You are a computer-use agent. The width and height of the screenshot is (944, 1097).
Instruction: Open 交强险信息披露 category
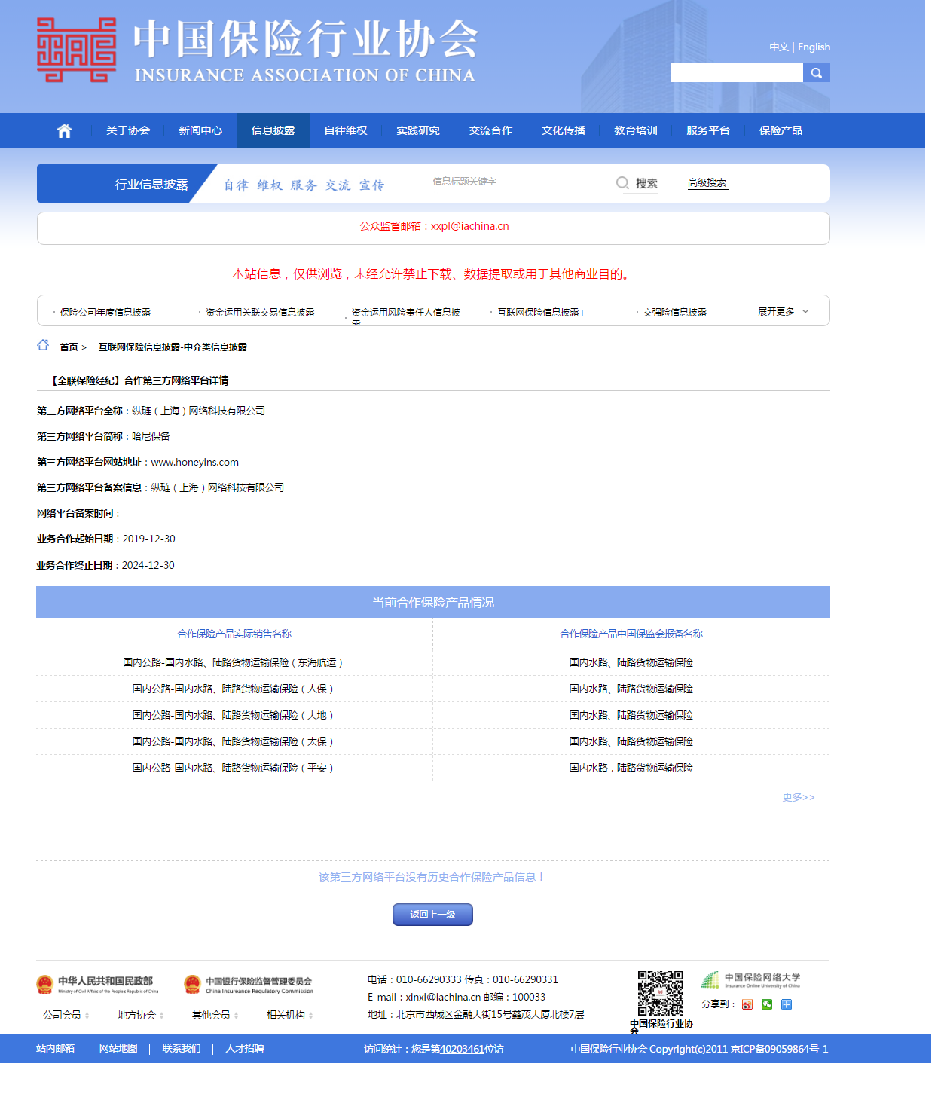675,312
